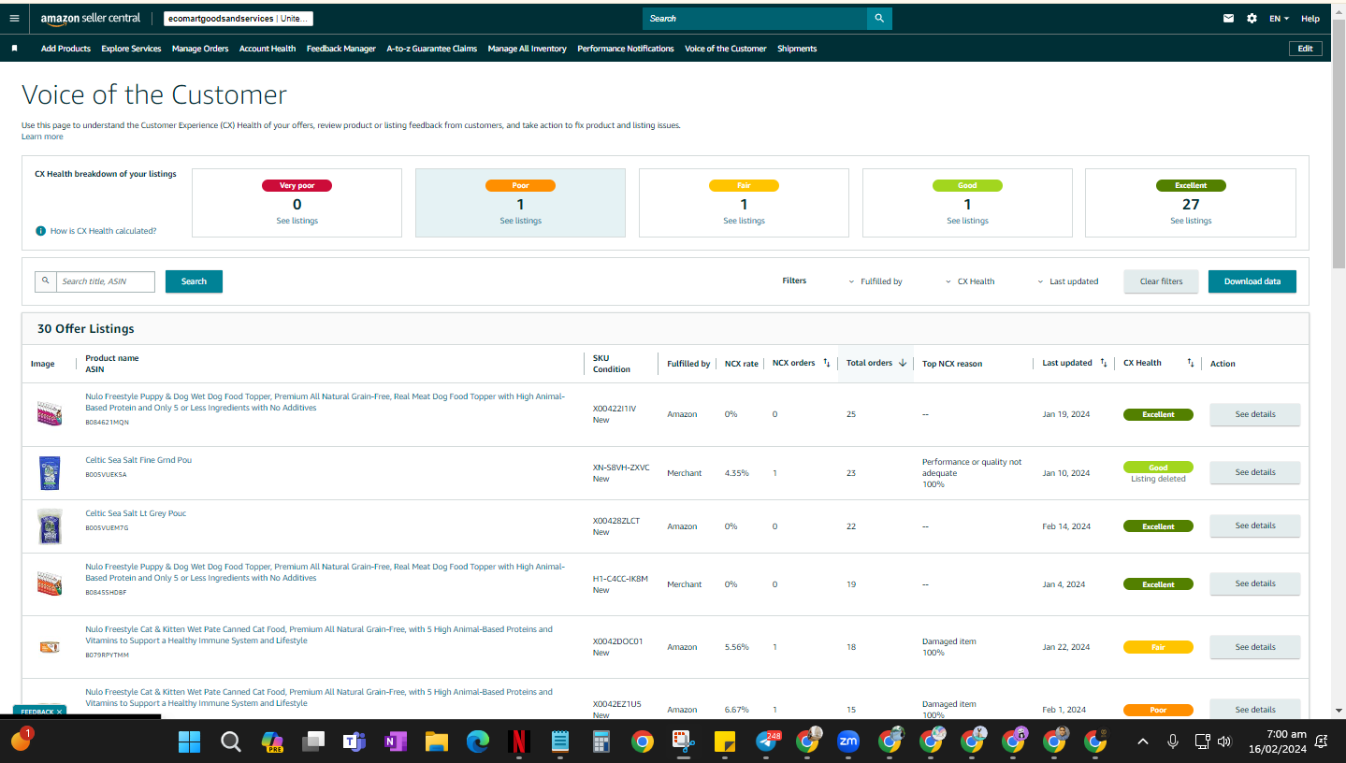Image resolution: width=1346 pixels, height=763 pixels.
Task: Click Celtic Sea Salt Fine Grnd thumbnail
Action: click(49, 473)
